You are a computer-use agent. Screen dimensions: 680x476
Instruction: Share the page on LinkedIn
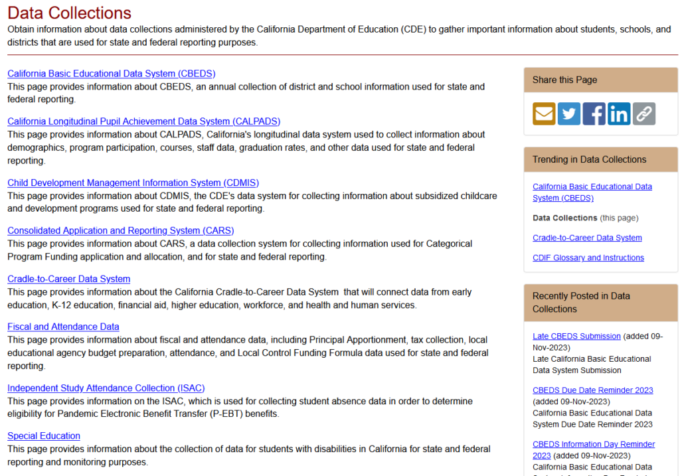pos(618,113)
